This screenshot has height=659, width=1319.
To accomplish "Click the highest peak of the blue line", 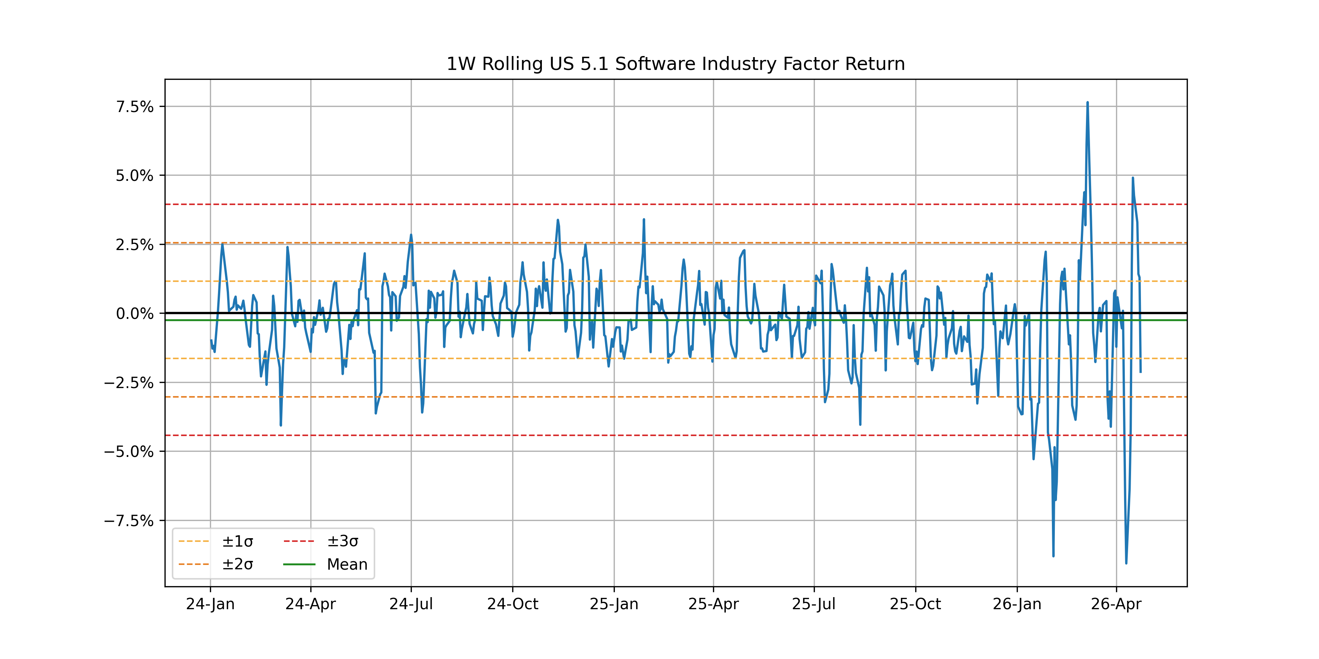I will pos(1087,103).
